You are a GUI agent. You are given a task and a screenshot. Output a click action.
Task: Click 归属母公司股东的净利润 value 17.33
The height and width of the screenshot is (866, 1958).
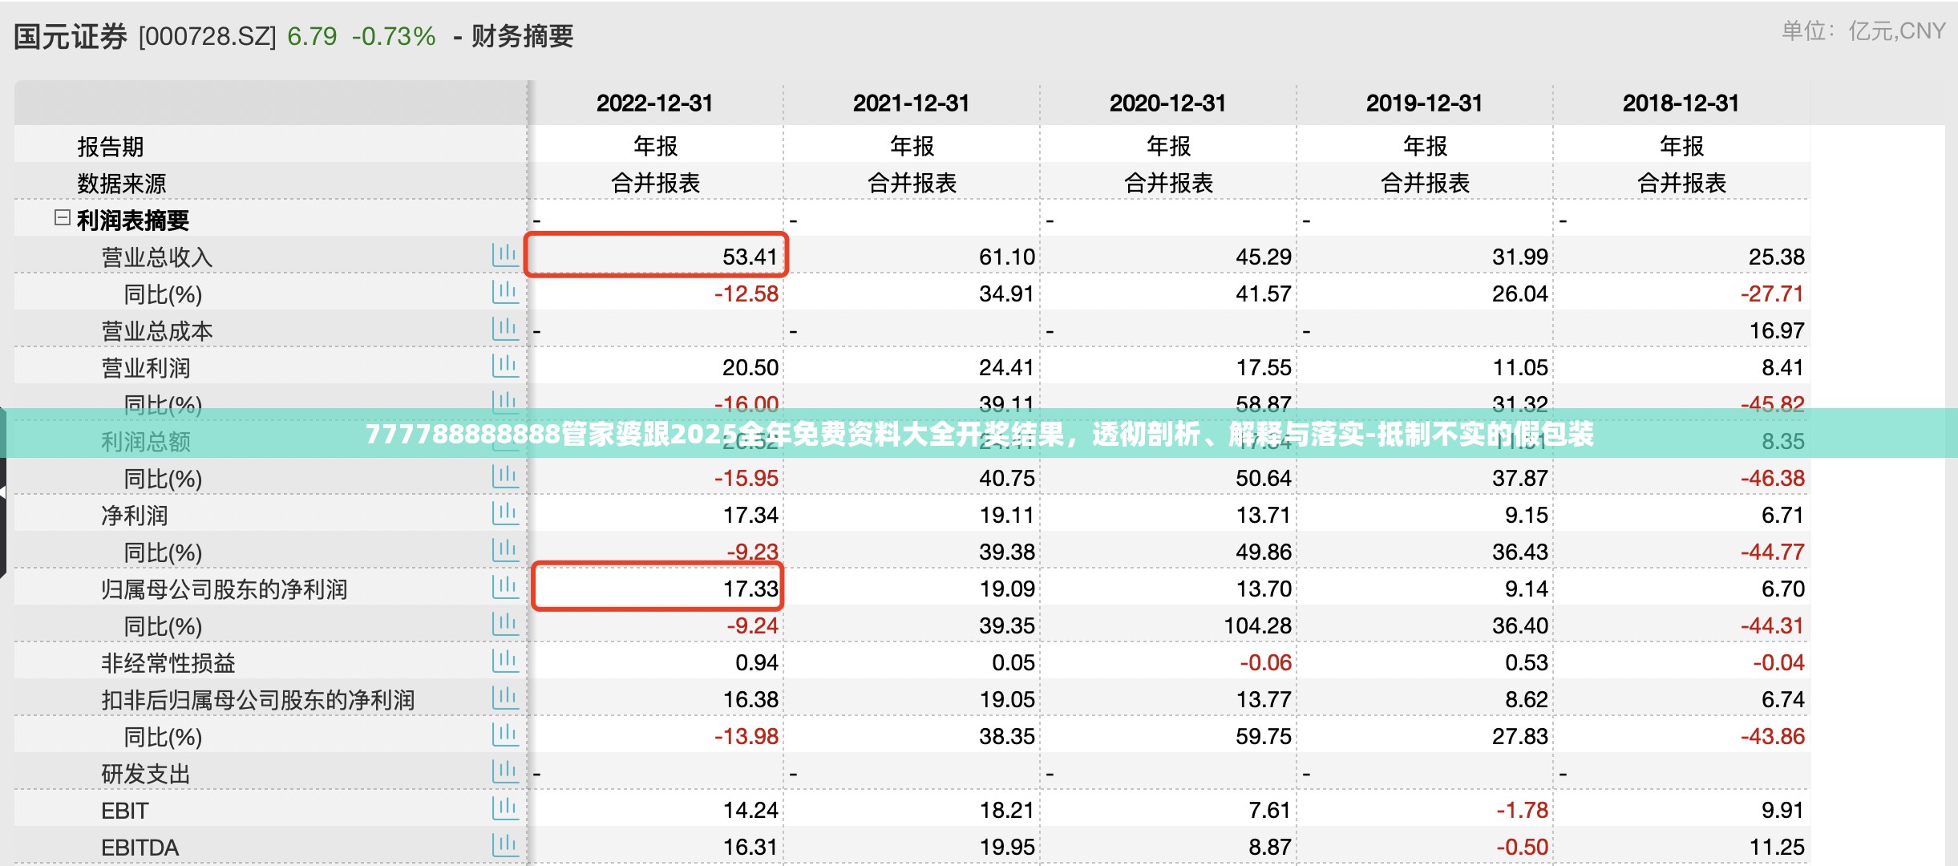click(x=750, y=589)
